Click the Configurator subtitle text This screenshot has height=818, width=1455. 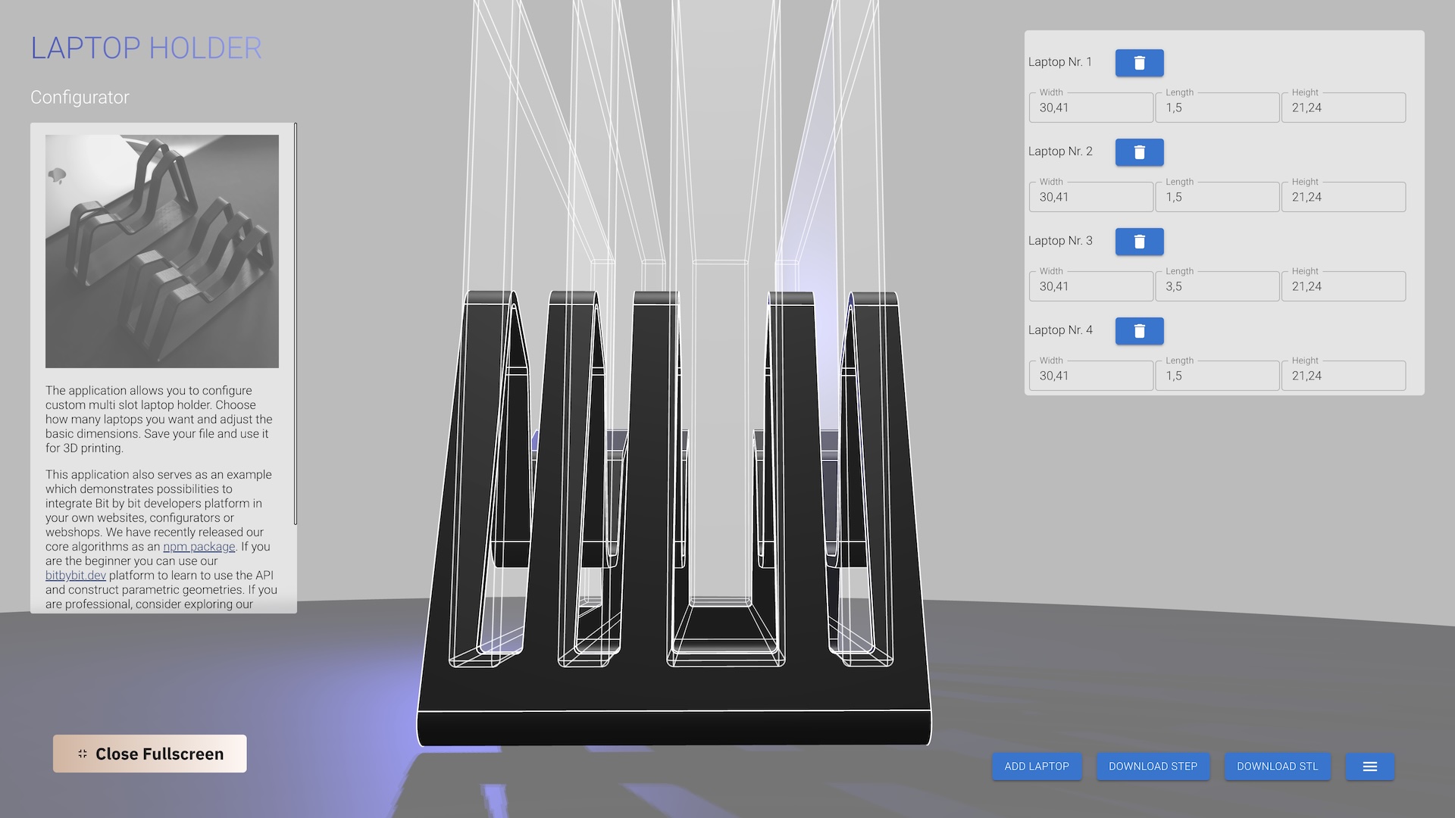coord(80,97)
